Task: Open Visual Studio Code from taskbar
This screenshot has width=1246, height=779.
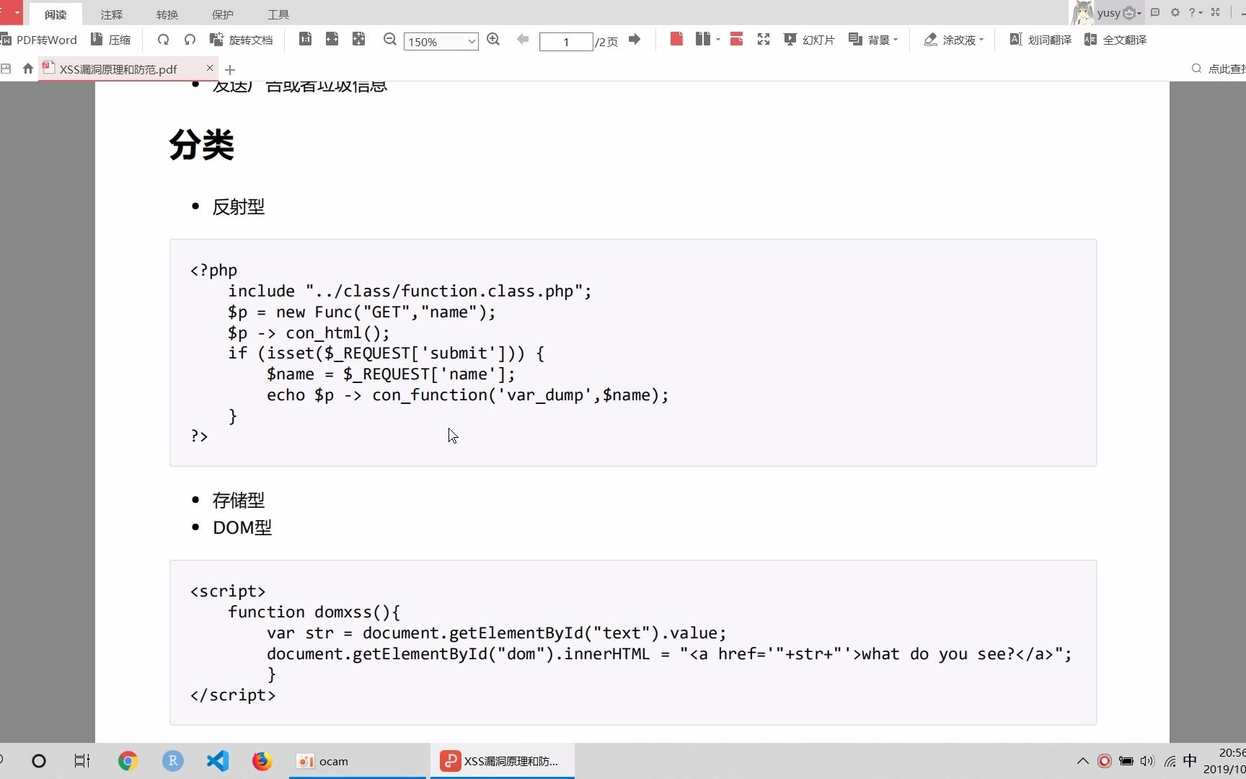Action: pos(217,761)
